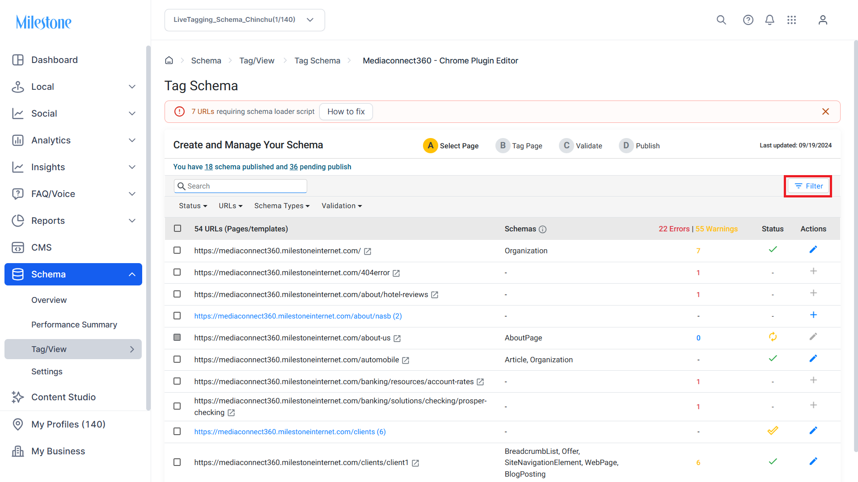The width and height of the screenshot is (858, 482).
Task: Open homepage URL in new tab icon
Action: point(368,251)
